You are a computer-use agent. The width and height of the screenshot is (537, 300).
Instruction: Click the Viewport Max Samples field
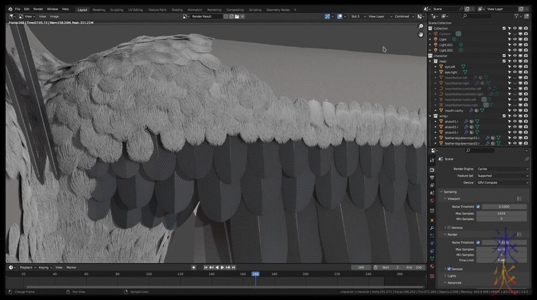point(501,213)
